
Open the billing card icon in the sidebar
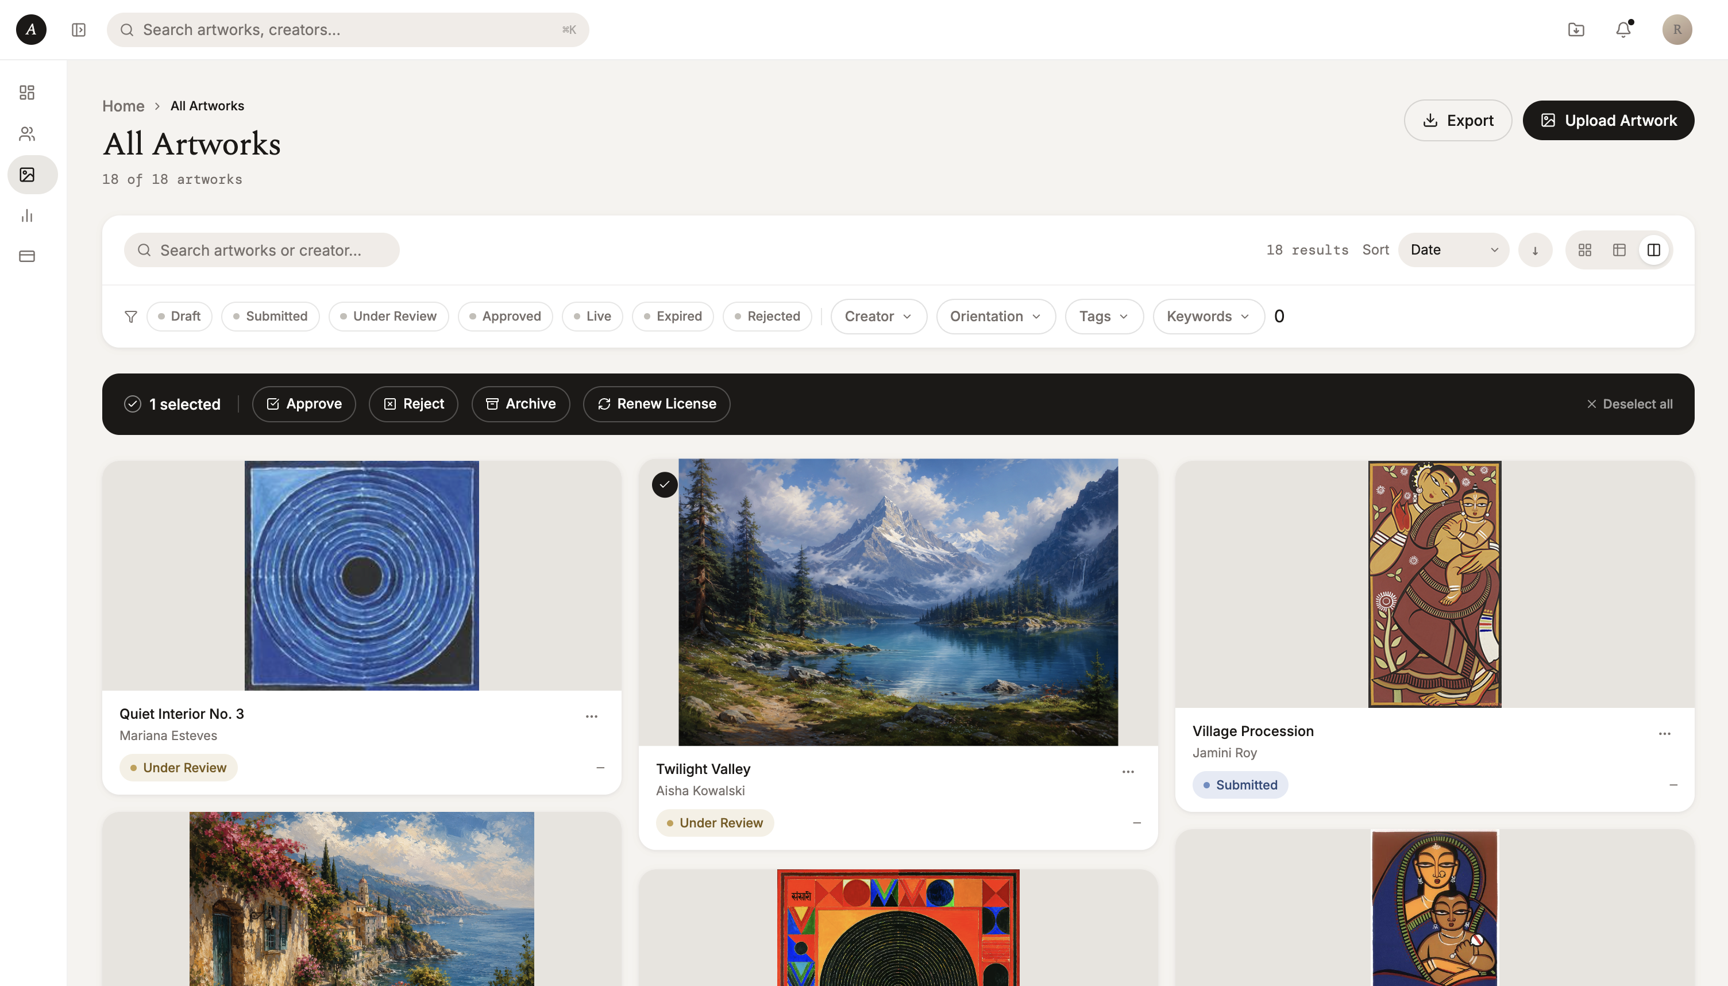click(x=27, y=256)
